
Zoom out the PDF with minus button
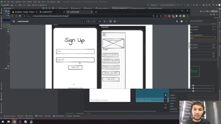pos(94,21)
